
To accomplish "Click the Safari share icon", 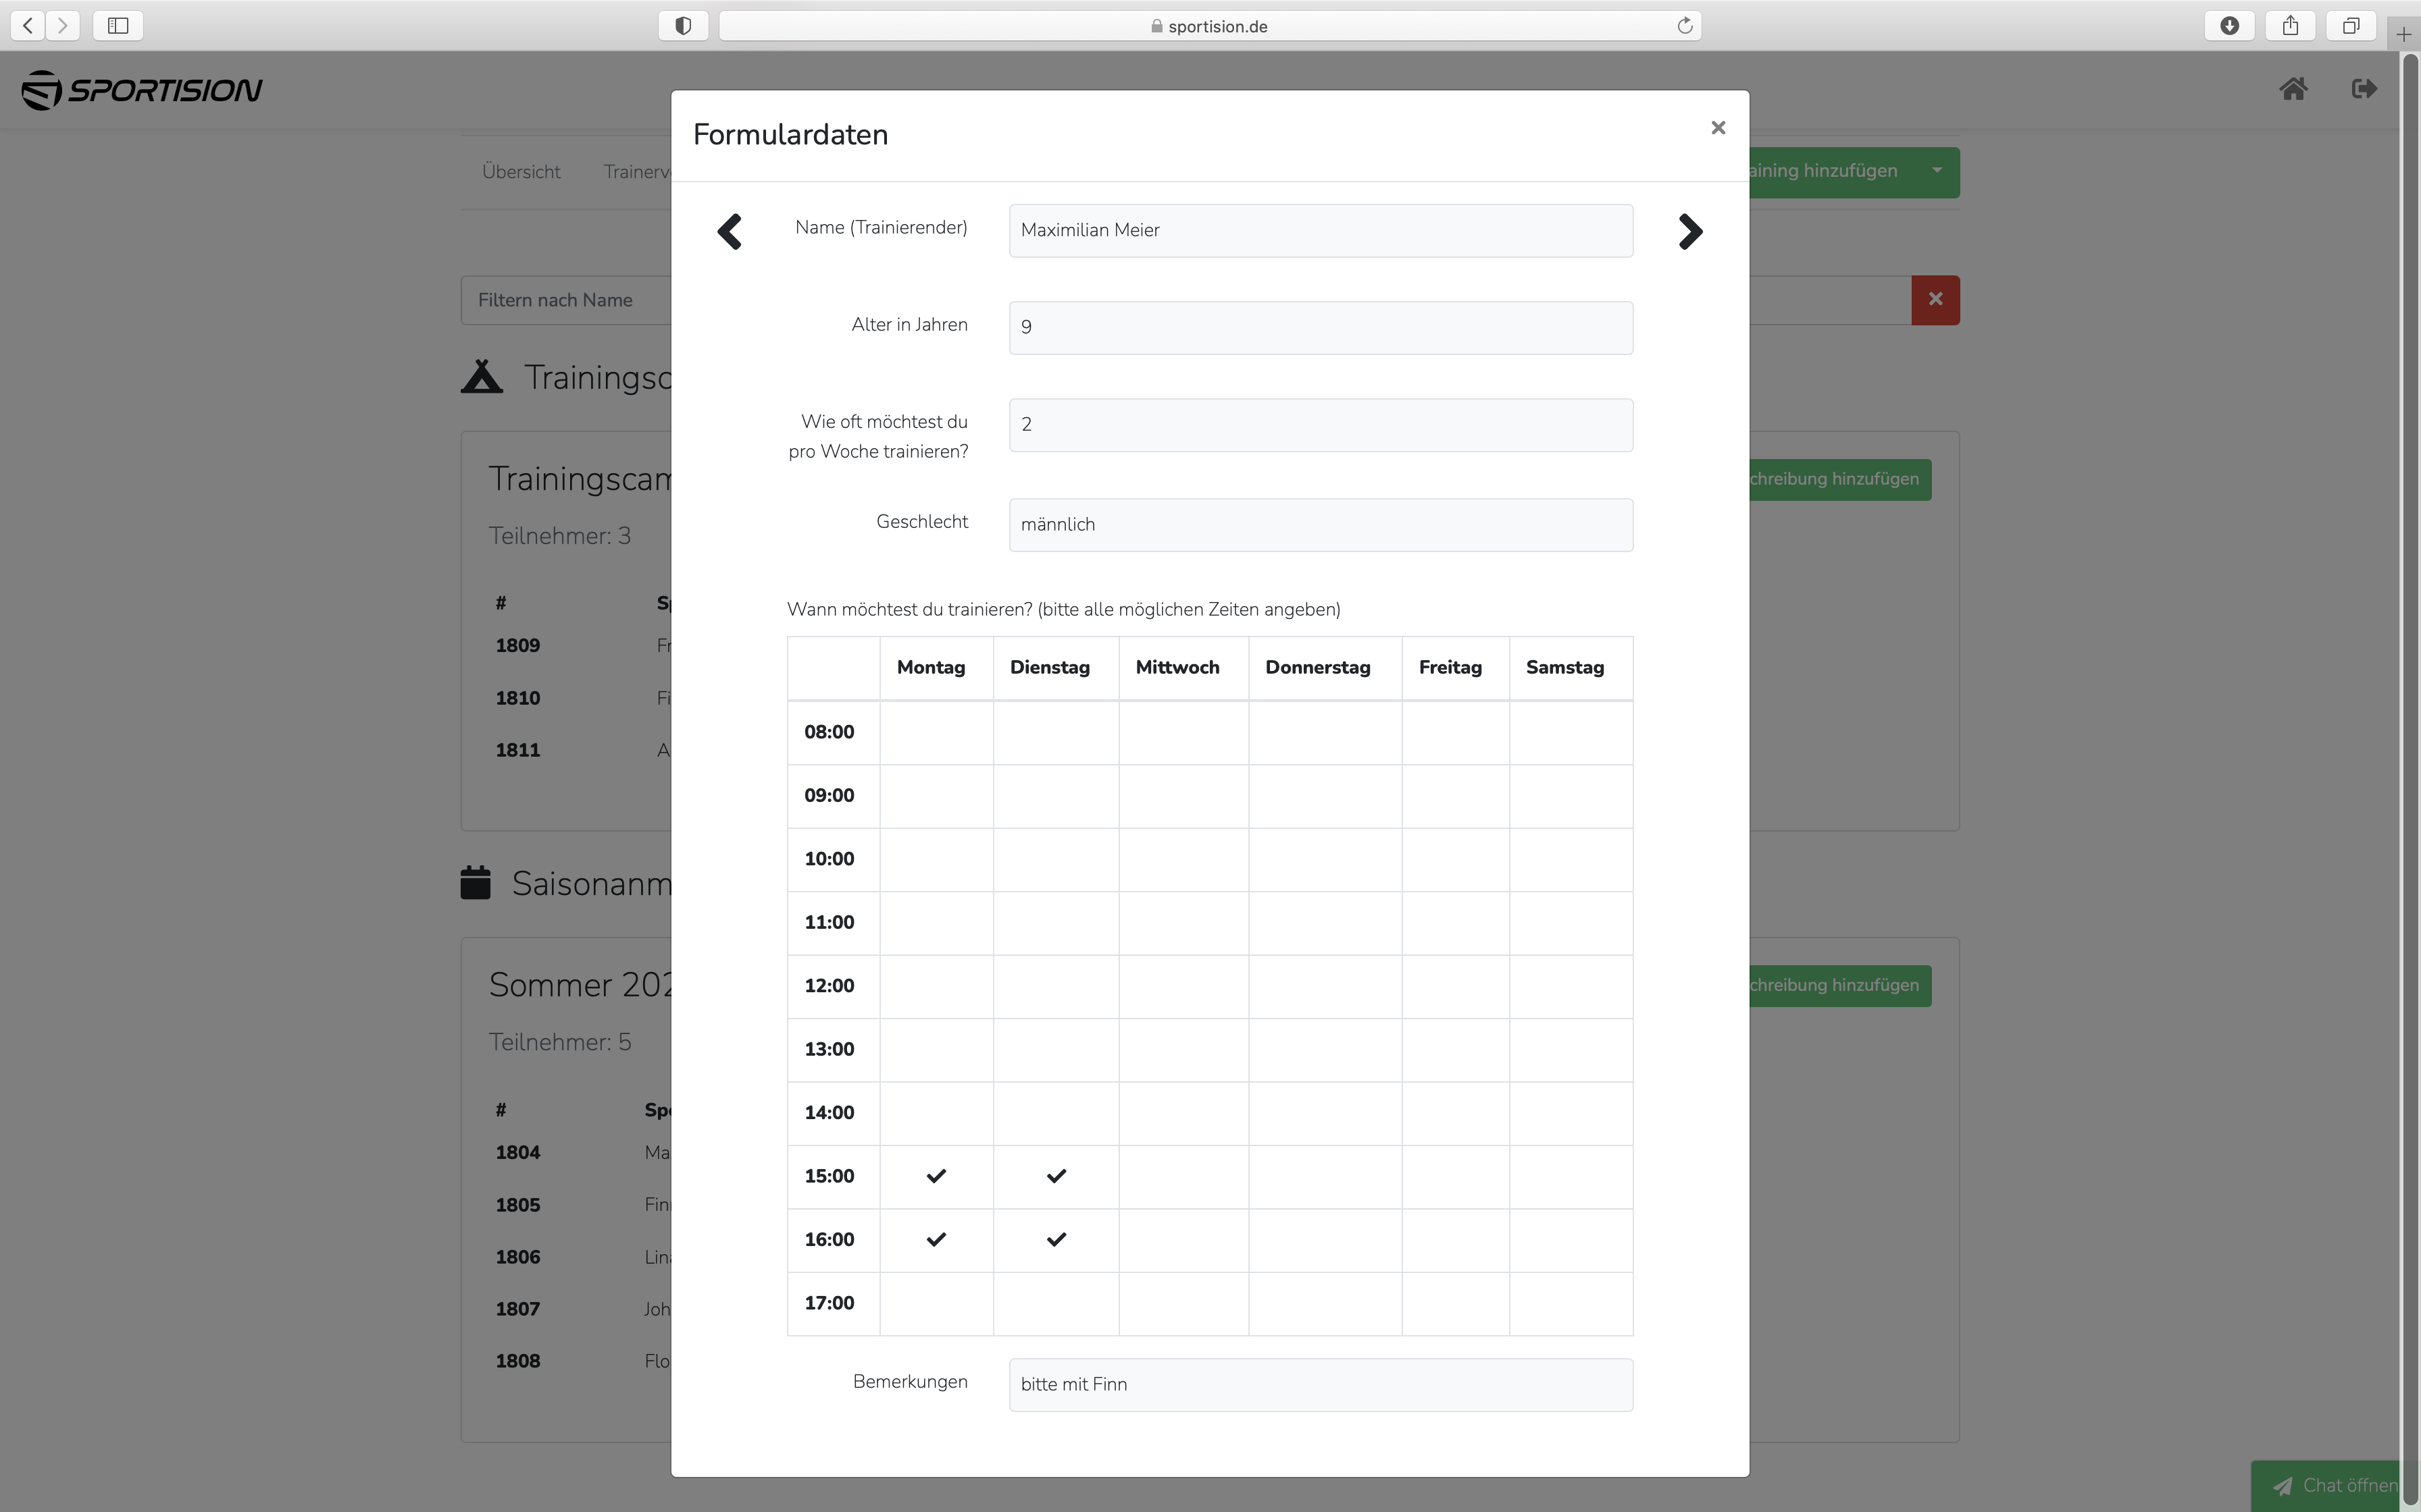I will point(2290,26).
